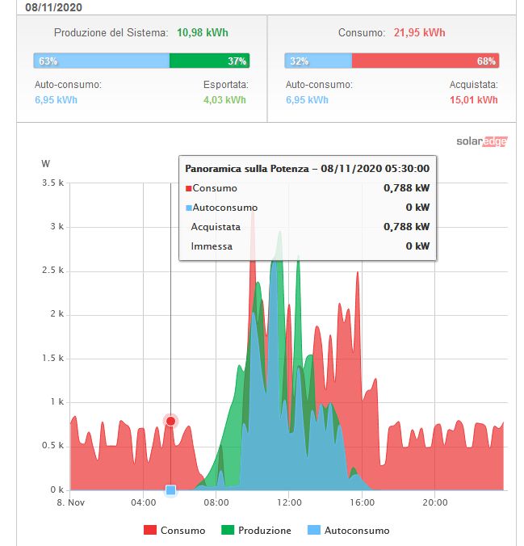Click the 12:00 label on the time axis
Screen dimensions: 524x546
point(289,502)
